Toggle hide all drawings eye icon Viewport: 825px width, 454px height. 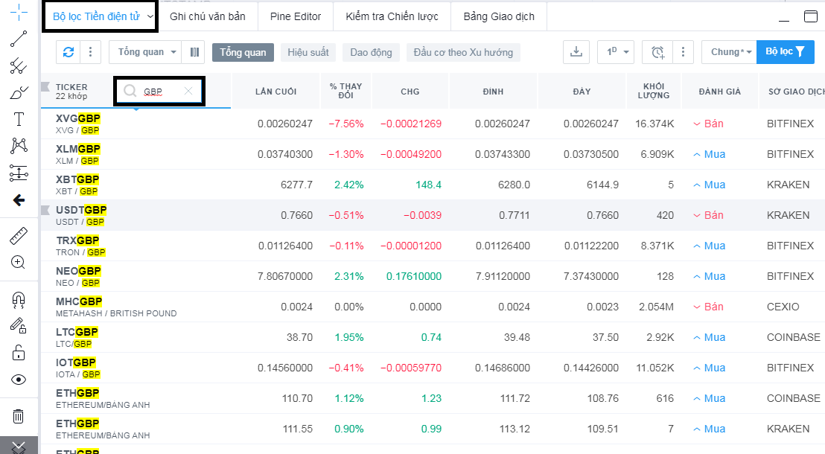(19, 380)
